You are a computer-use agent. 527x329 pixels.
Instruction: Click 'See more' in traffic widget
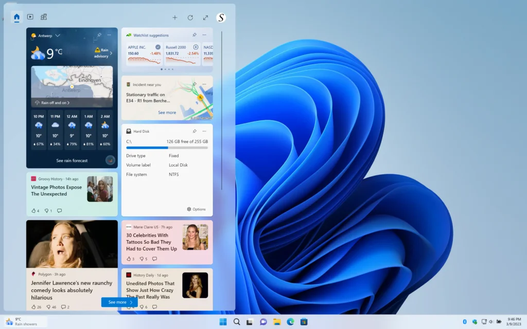pos(167,113)
